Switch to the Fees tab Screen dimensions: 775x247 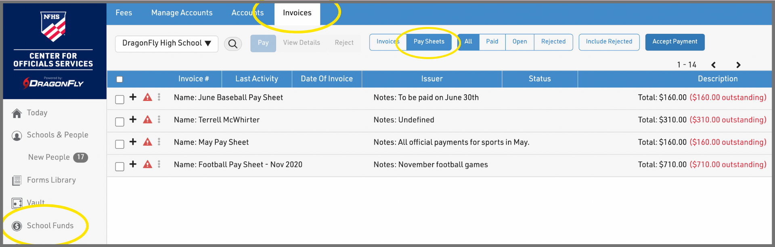[x=124, y=13]
